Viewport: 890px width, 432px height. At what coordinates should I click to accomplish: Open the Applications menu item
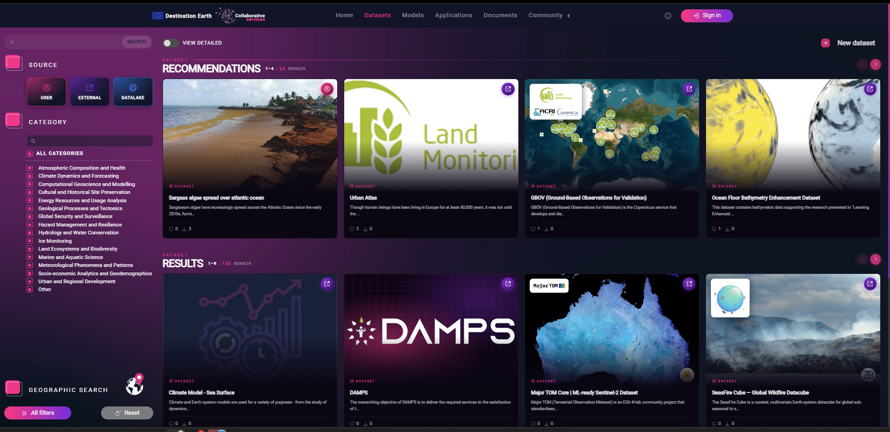454,15
